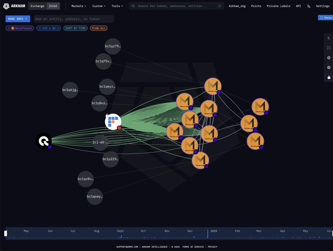Click 2025 label on the timeline
Image resolution: width=333 pixels, height=251 pixels.
coord(214,231)
